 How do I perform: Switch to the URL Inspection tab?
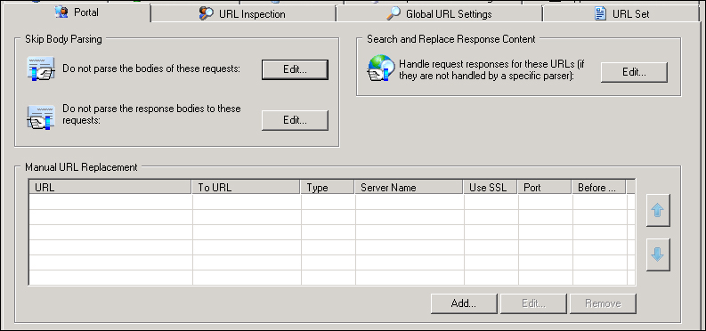coord(244,14)
